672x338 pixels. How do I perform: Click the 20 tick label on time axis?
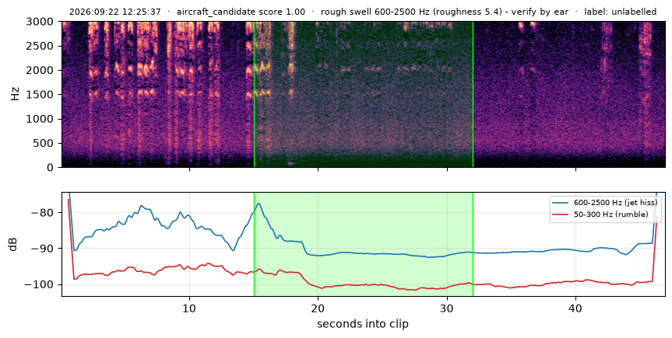point(318,308)
